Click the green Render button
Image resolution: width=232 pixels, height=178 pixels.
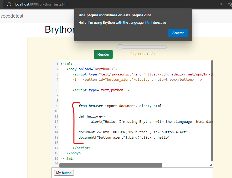(x=103, y=54)
